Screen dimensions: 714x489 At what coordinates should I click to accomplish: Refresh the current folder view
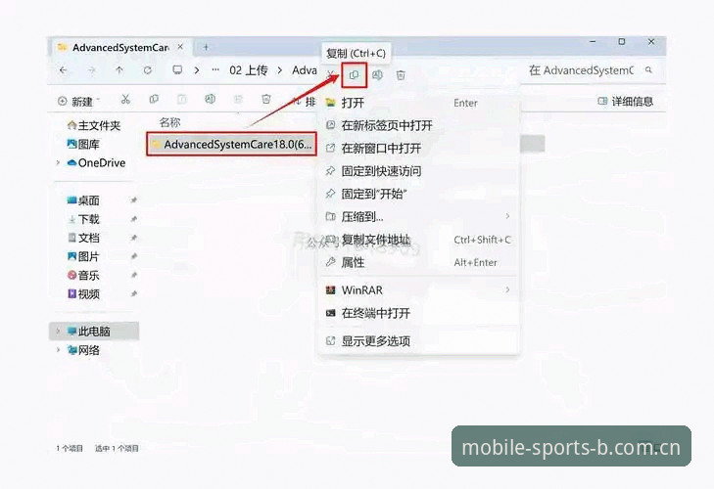pyautogui.click(x=148, y=70)
